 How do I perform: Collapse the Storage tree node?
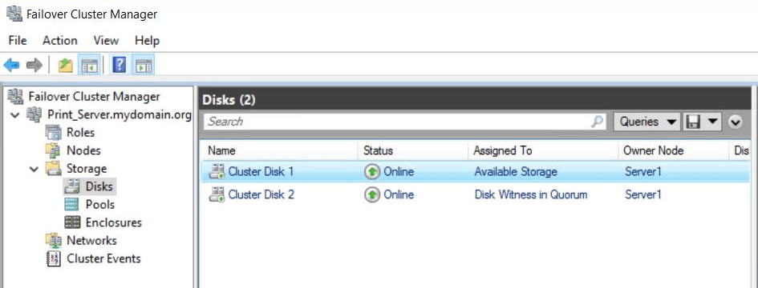pyautogui.click(x=34, y=170)
